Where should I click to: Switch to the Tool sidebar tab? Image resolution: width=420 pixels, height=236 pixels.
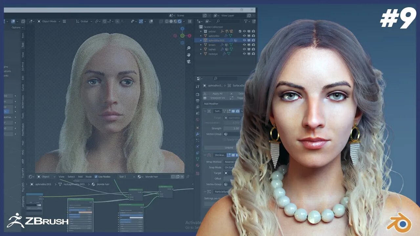[x=23, y=45]
